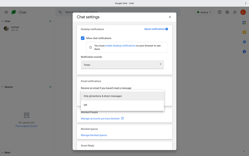Click the browser three-dot menu icon
This screenshot has width=249, height=156.
[245, 3]
